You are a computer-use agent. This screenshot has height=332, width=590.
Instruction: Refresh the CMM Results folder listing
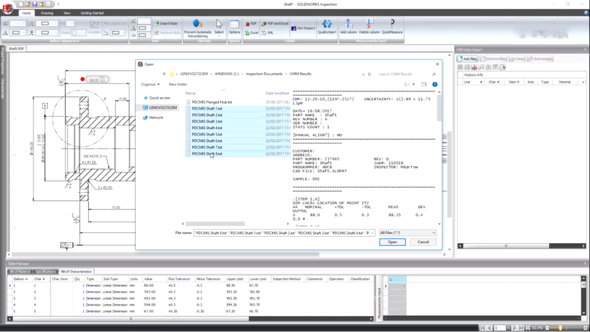pyautogui.click(x=370, y=74)
